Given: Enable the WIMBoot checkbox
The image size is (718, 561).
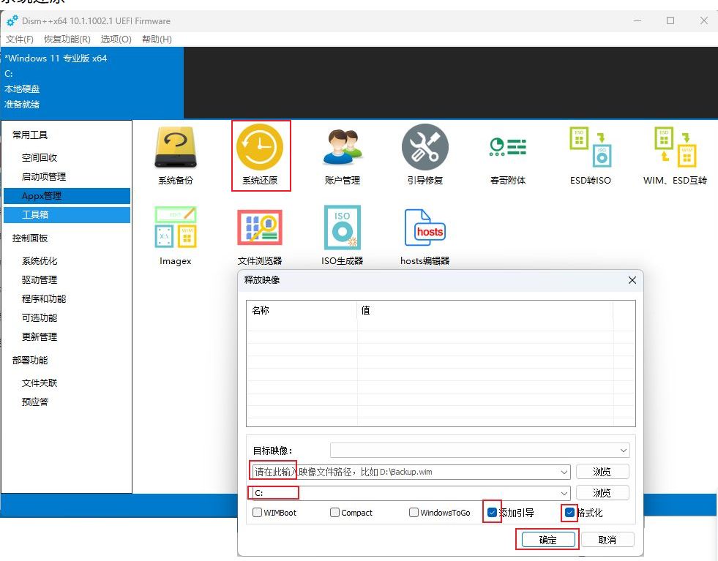Looking at the screenshot, I should 258,513.
